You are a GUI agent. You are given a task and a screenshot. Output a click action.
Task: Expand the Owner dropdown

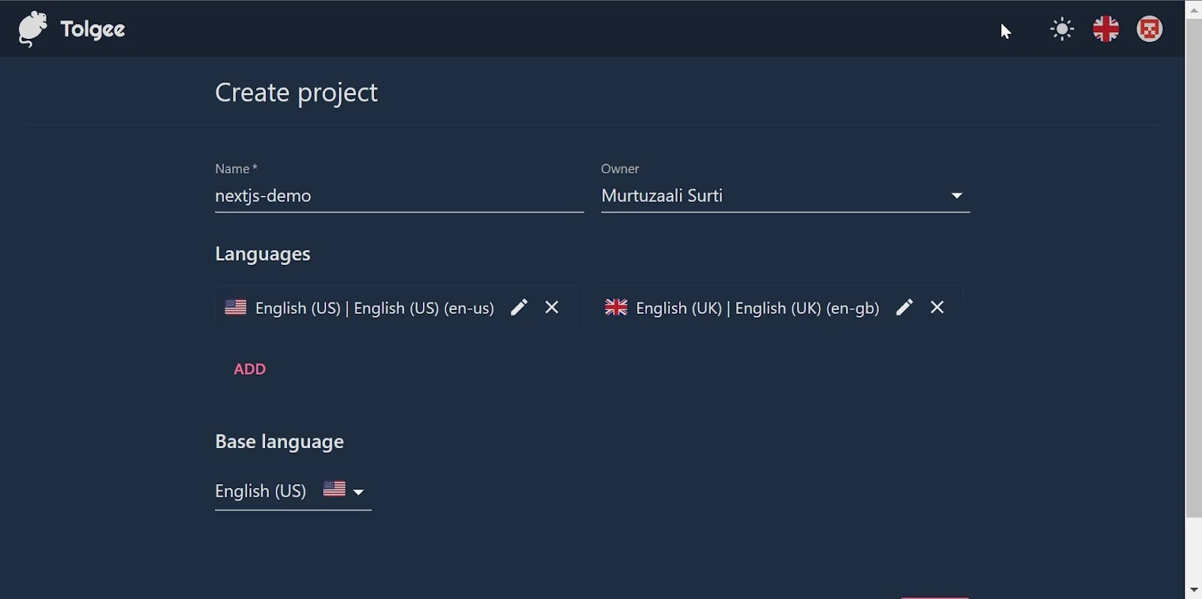(x=785, y=197)
